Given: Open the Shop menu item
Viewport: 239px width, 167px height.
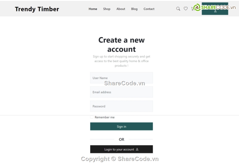Looking at the screenshot, I should click(x=107, y=9).
